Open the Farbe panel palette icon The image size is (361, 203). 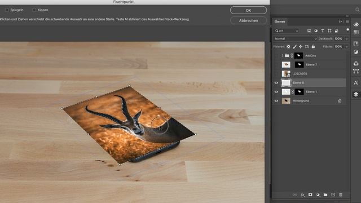pos(356,24)
